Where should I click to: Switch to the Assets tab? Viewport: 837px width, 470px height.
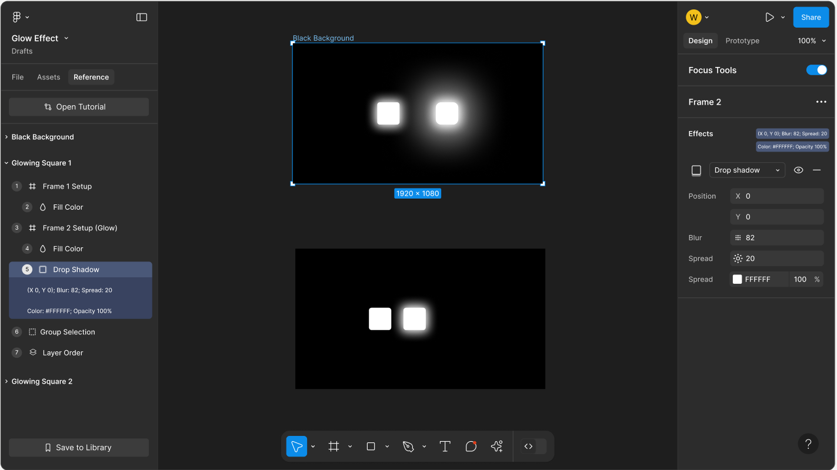49,77
